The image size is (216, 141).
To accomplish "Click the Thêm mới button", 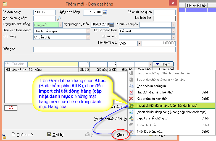I will (x=22, y=135).
